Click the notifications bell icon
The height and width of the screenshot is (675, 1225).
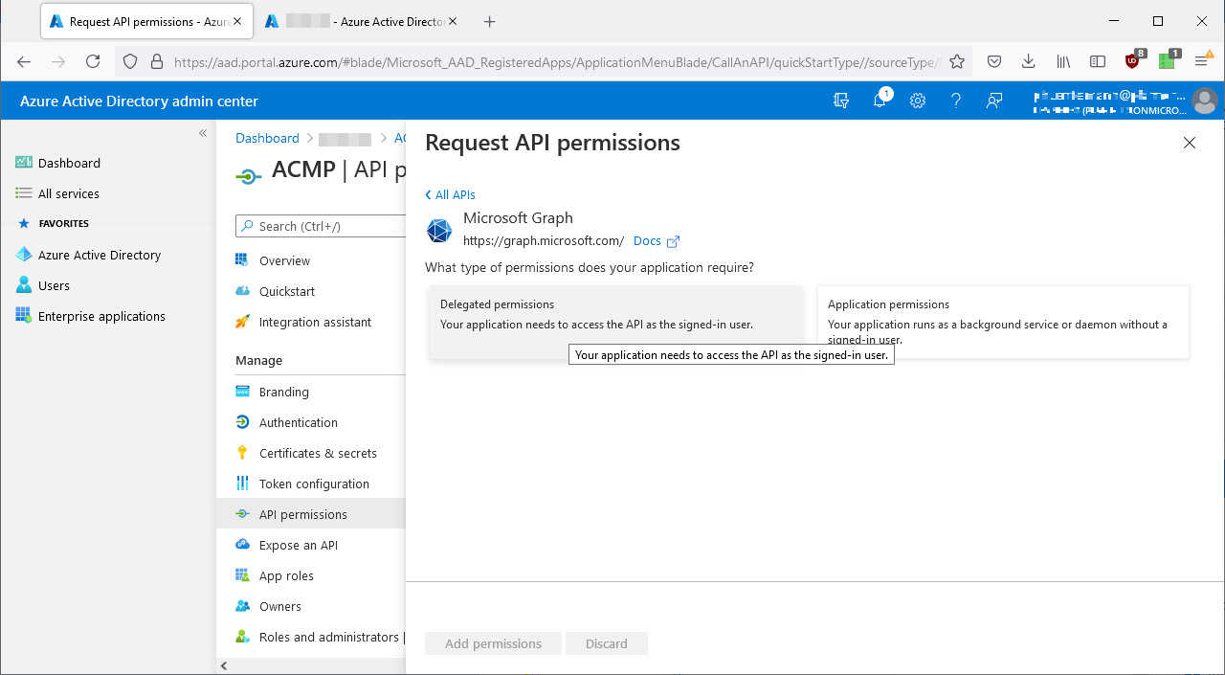[879, 101]
